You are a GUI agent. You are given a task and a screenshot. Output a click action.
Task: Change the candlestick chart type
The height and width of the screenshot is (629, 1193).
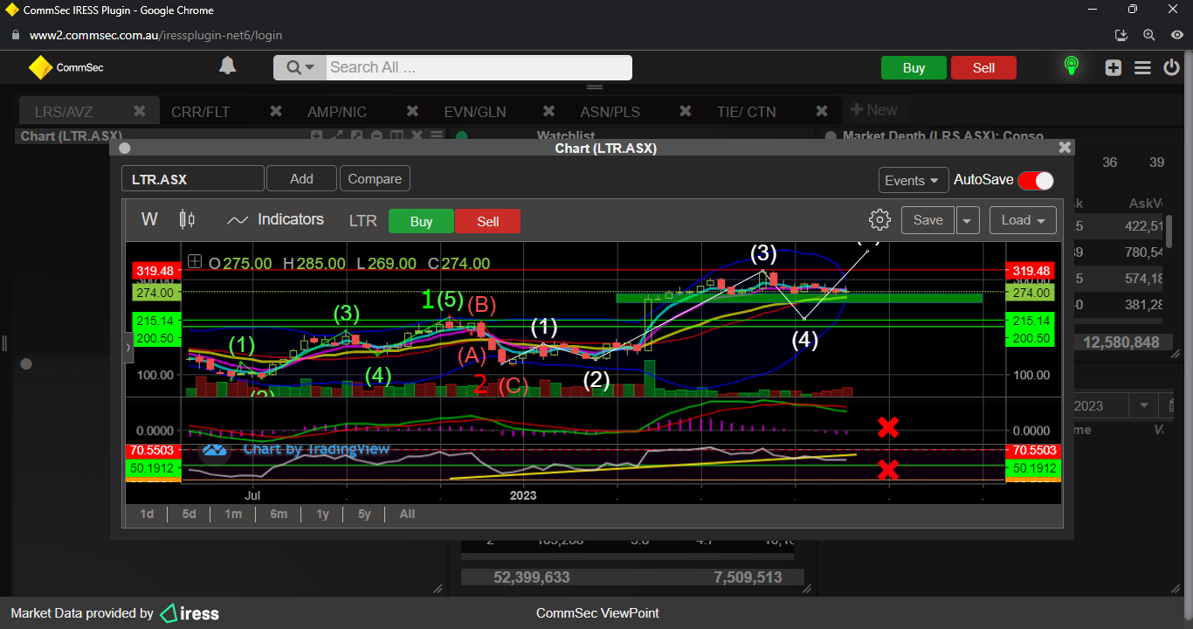[x=186, y=219]
